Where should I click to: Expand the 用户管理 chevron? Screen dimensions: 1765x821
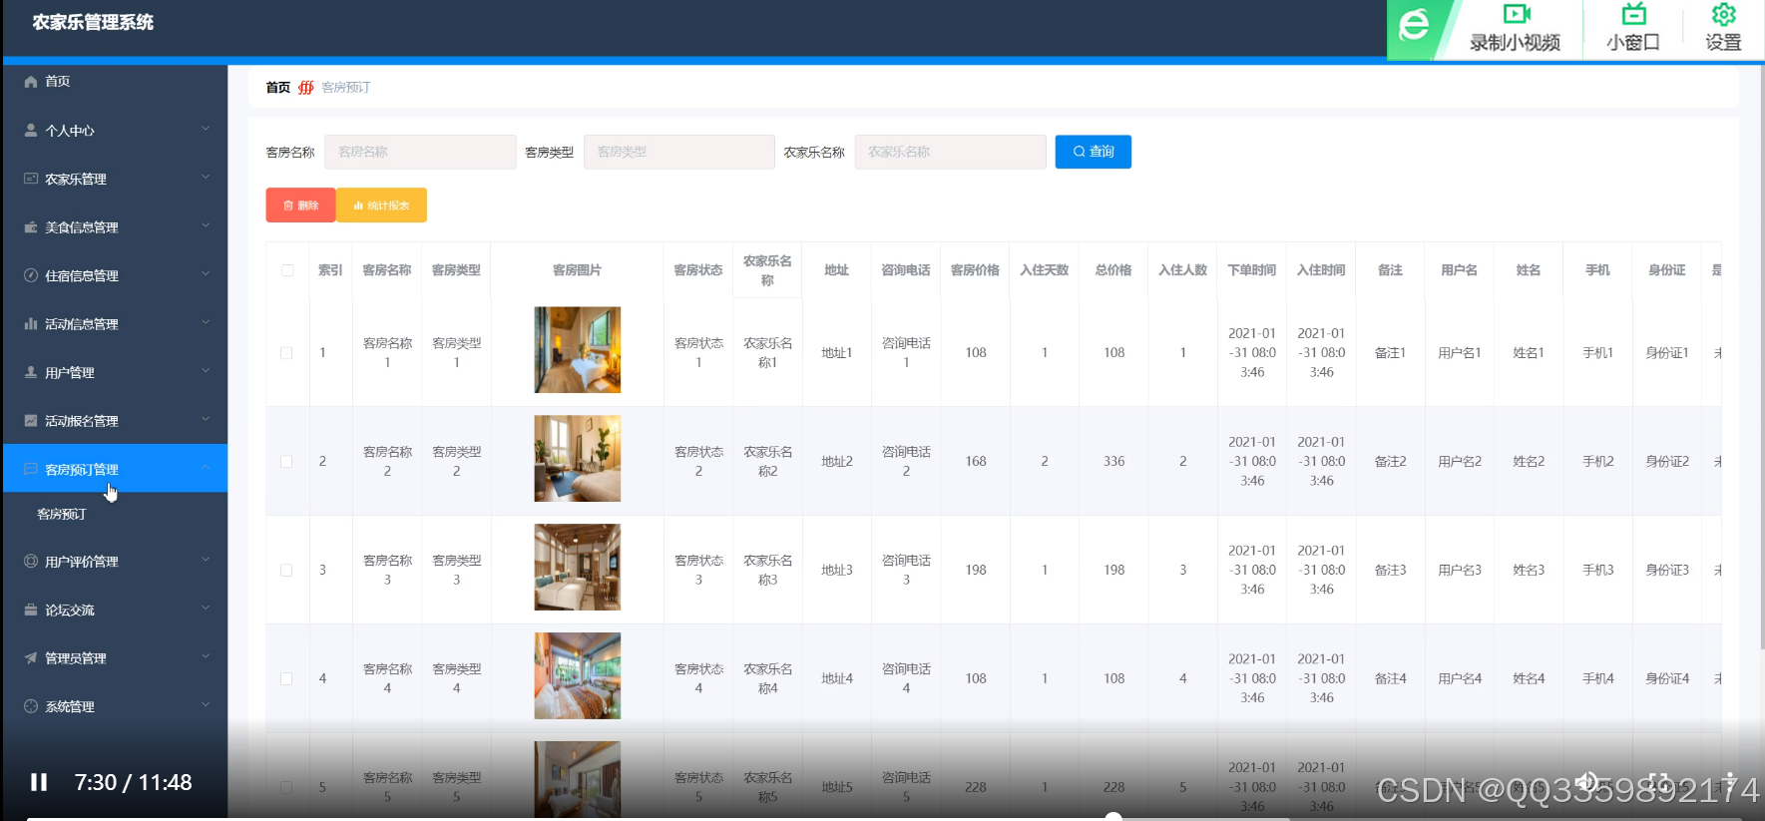(x=206, y=371)
